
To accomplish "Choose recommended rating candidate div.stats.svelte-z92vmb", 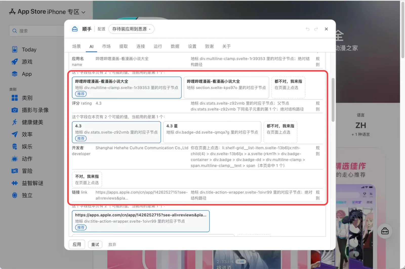I will point(116,132).
